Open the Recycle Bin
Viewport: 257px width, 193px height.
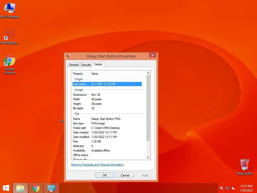tap(244, 167)
